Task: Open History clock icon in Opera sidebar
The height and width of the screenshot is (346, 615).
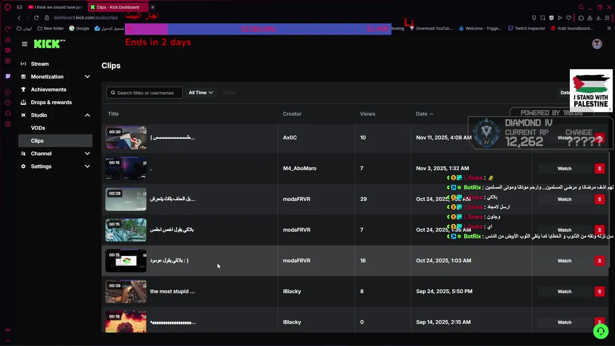Action: coord(8,103)
